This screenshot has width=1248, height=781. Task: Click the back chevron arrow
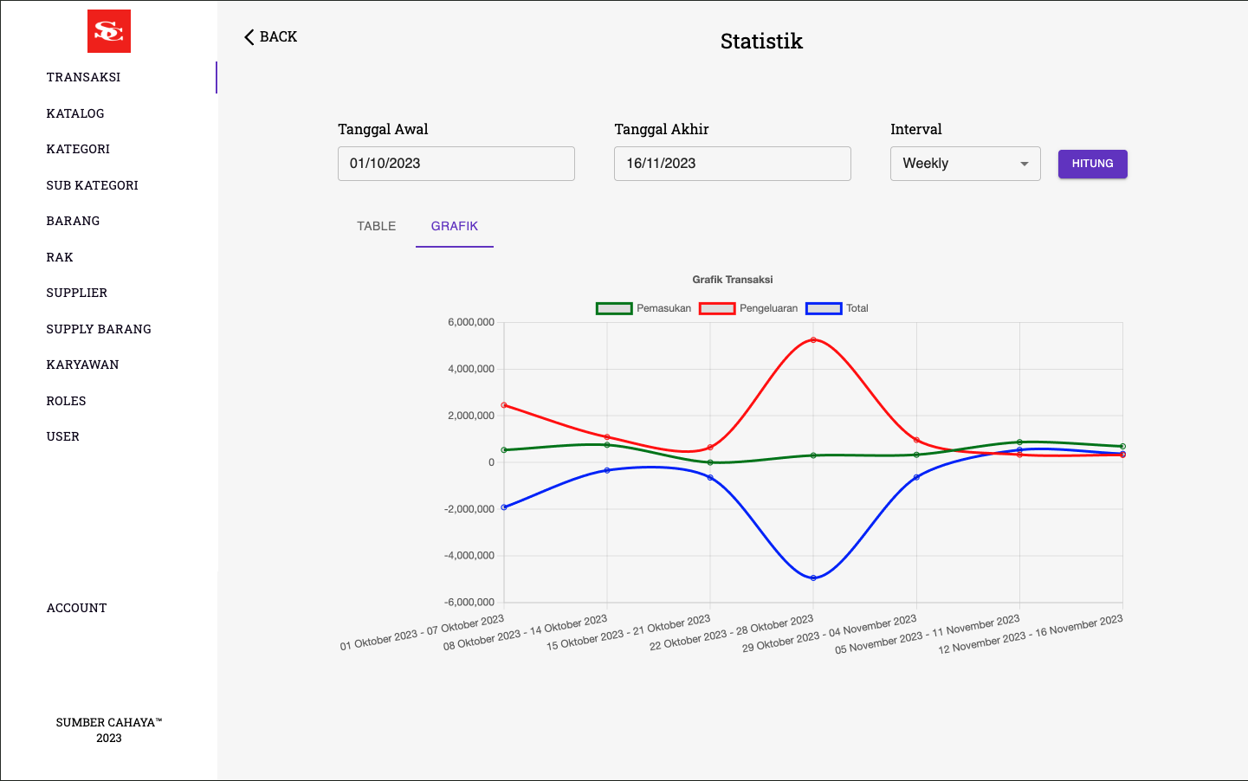pyautogui.click(x=249, y=37)
